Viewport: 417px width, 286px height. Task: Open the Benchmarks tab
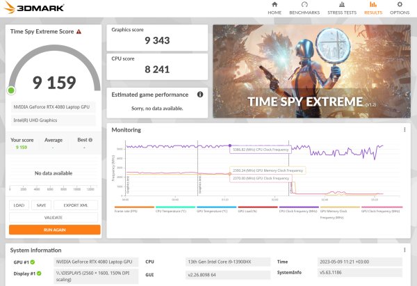(x=304, y=8)
